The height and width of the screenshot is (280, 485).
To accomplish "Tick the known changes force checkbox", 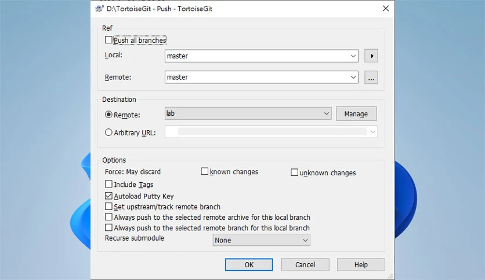I will (x=204, y=171).
